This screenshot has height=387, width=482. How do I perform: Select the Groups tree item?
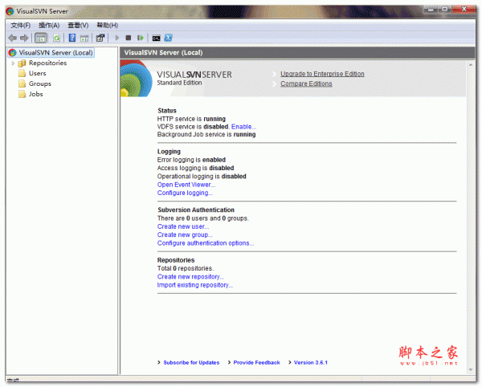point(40,84)
